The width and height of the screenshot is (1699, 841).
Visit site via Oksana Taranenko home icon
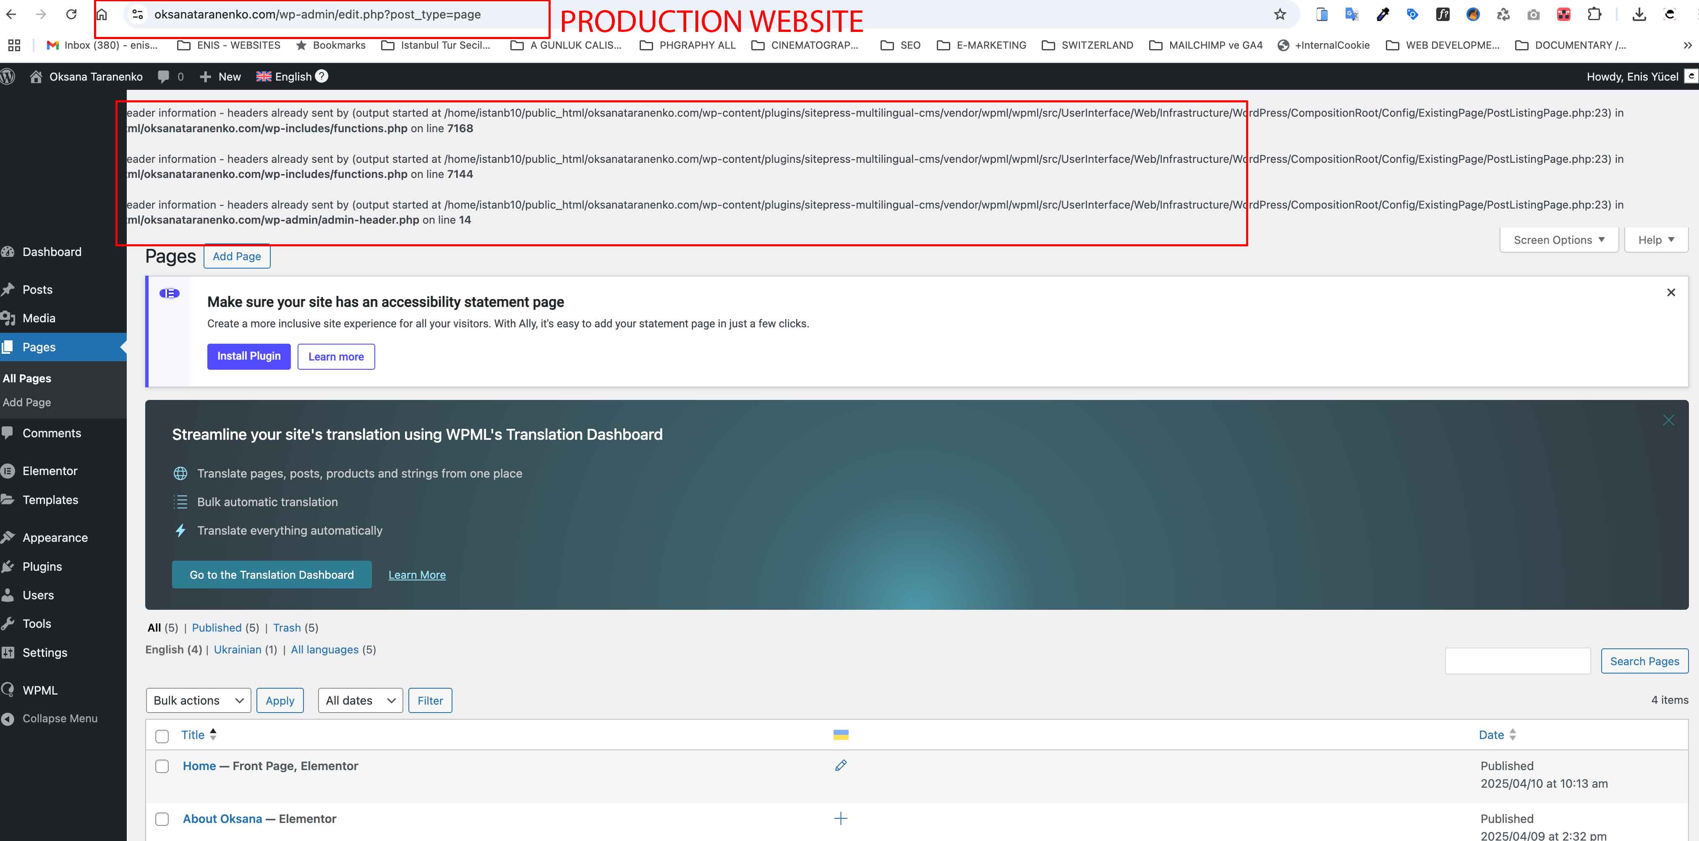(86, 76)
